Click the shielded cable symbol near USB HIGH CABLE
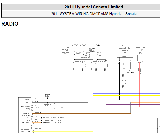The height and width of the screenshot is (133, 160). pyautogui.click(x=56, y=106)
